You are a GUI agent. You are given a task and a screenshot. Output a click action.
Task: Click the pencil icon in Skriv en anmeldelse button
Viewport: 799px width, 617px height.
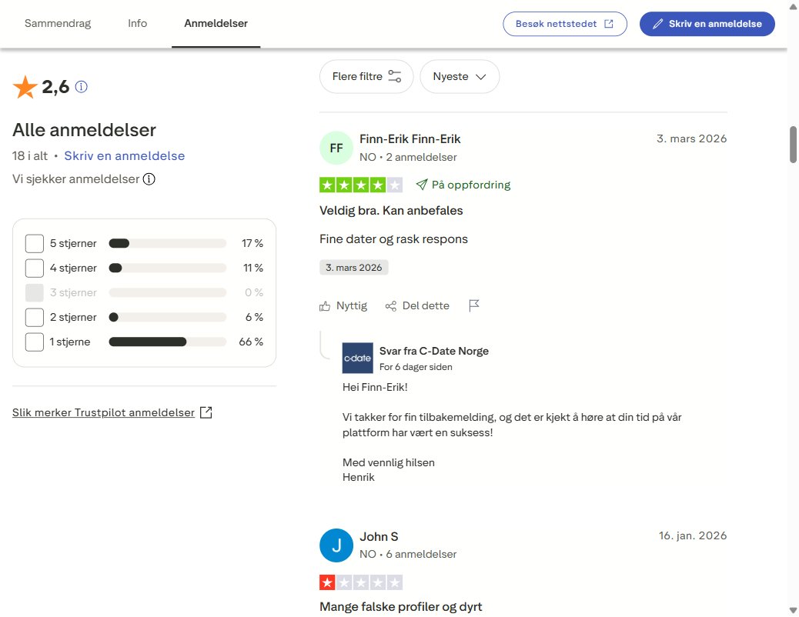(x=658, y=24)
